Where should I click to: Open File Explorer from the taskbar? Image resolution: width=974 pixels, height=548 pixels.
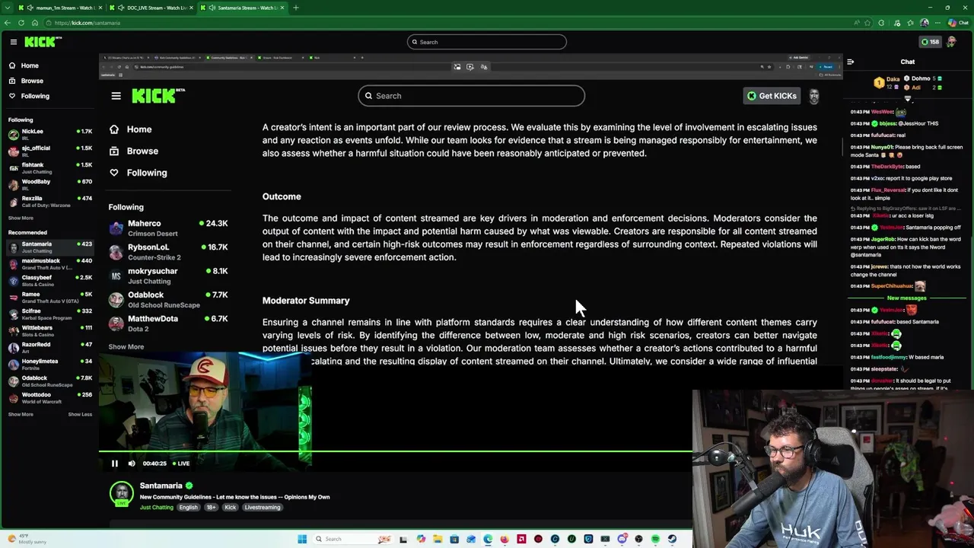438,539
